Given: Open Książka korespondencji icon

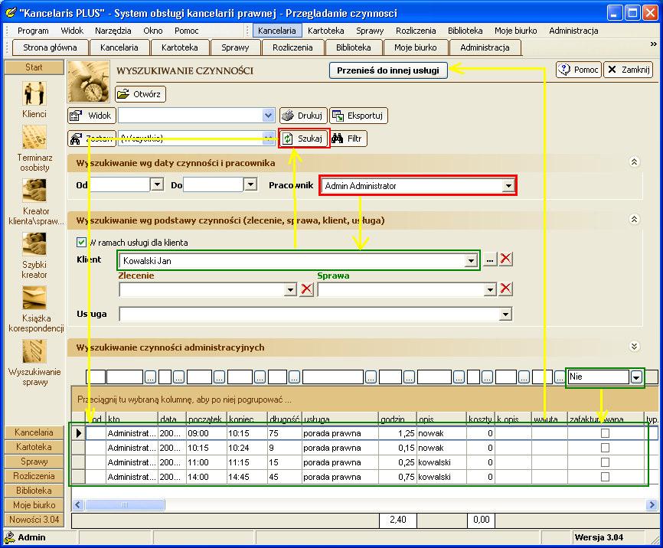Looking at the screenshot, I should point(34,298).
